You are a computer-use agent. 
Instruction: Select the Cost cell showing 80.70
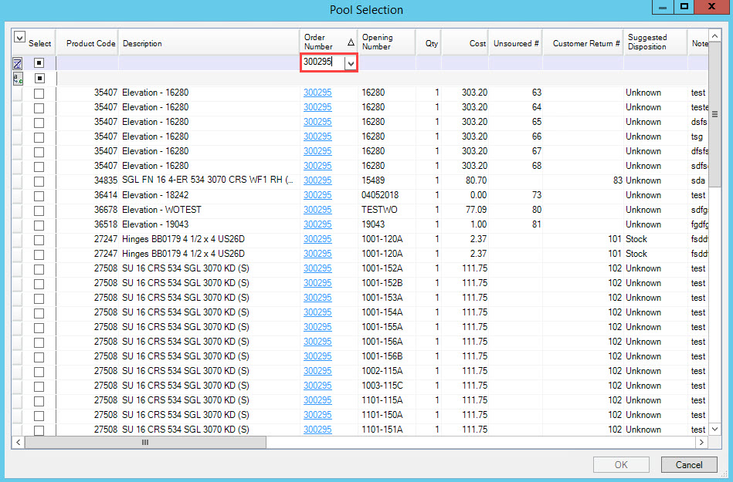pos(465,180)
